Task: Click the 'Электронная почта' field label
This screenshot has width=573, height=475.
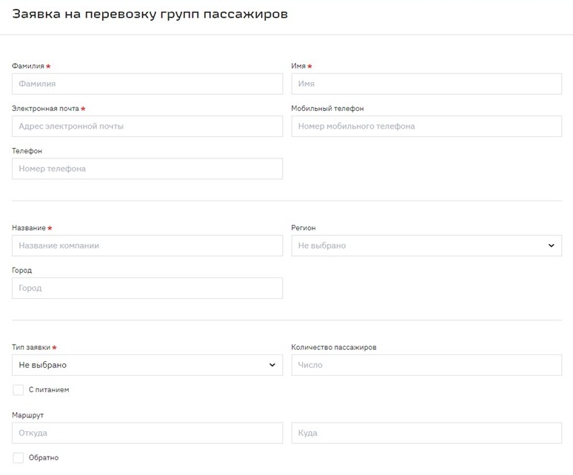Action: (45, 109)
